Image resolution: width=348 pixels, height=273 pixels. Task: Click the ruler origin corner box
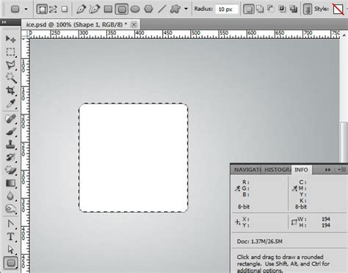[x=25, y=34]
